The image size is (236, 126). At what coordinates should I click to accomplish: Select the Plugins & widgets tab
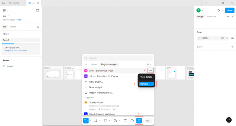109,65
